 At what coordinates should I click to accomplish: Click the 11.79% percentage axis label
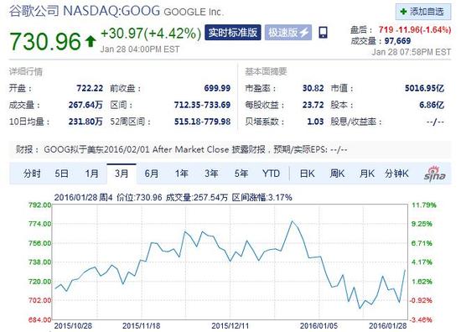423,205
